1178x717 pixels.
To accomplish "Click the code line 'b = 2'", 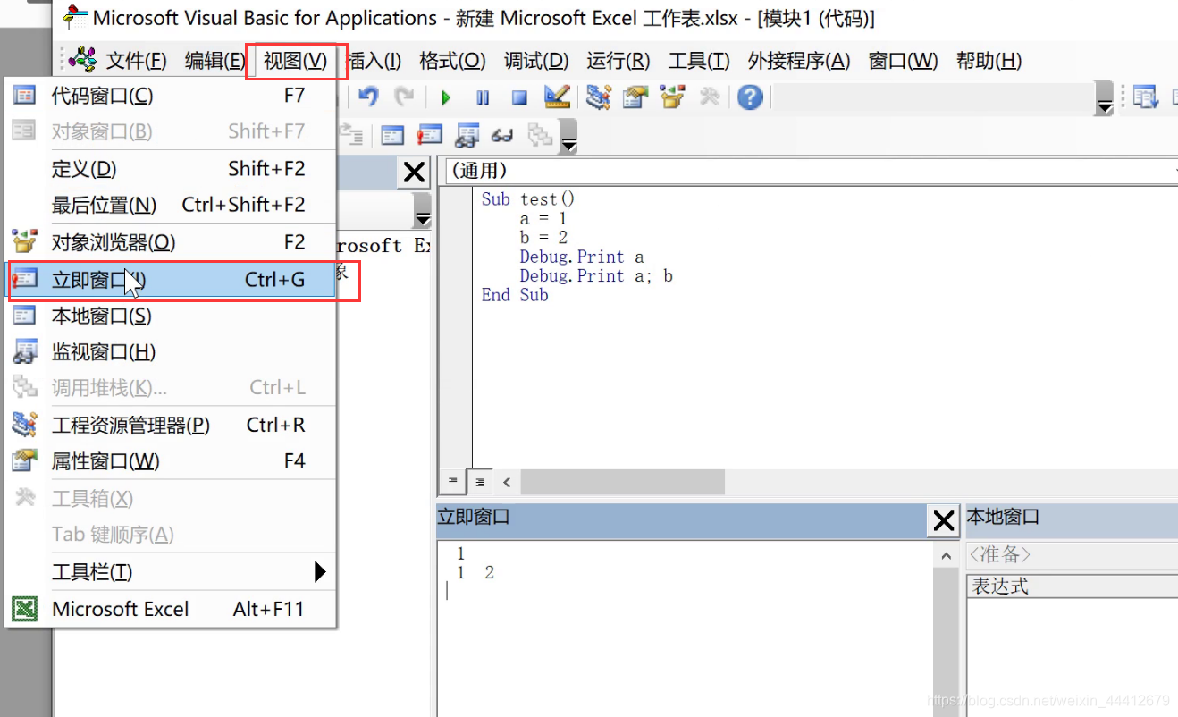I will [x=543, y=238].
